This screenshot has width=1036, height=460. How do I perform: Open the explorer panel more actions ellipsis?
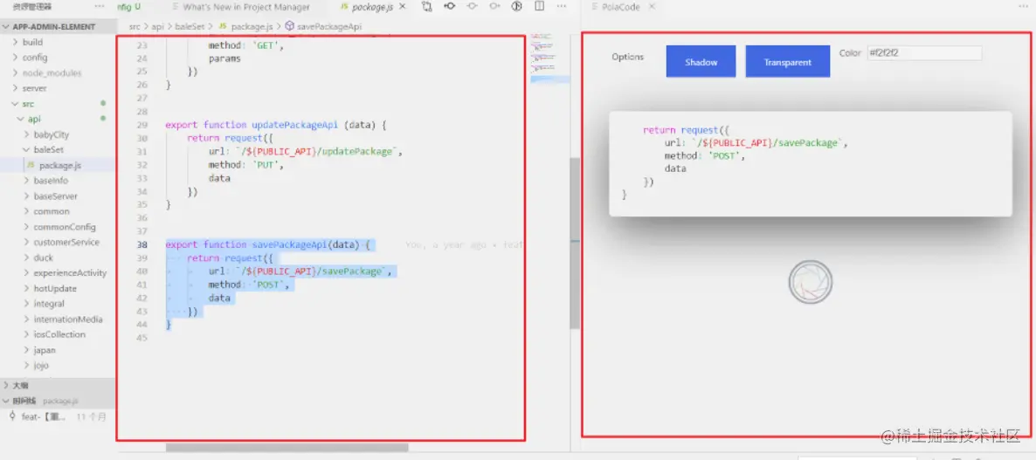pos(100,7)
